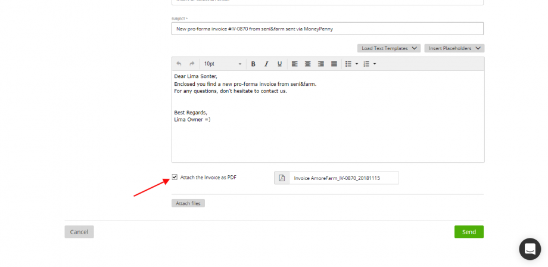The height and width of the screenshot is (267, 548).
Task: Click the 'For any questions' sentence
Action: 231,91
